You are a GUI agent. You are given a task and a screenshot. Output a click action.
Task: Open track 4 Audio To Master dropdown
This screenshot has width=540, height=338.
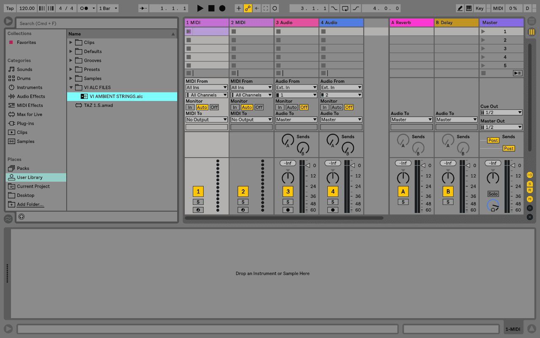point(341,120)
